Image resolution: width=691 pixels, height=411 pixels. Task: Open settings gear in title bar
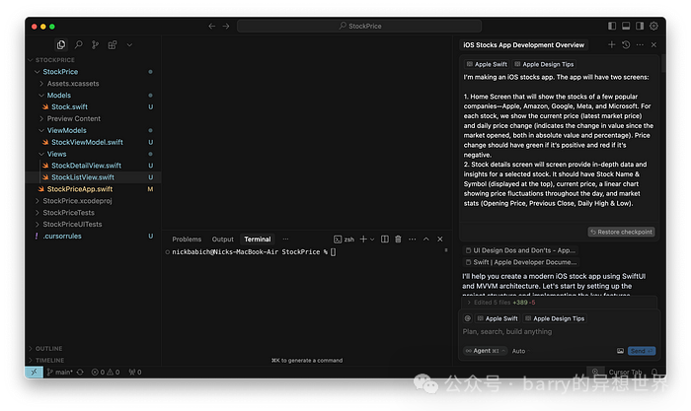pos(653,26)
